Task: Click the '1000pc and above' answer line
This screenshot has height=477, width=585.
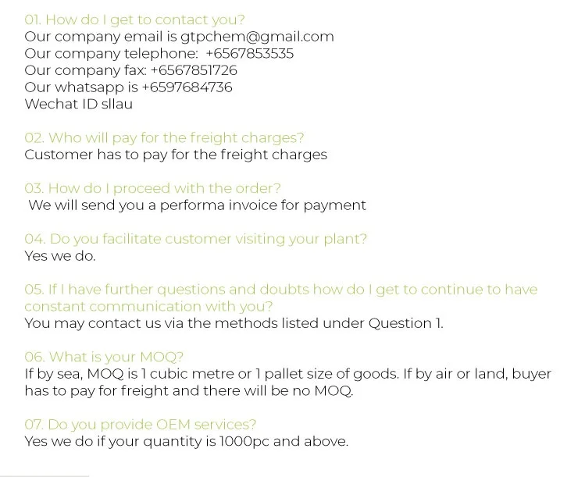Action: click(186, 442)
